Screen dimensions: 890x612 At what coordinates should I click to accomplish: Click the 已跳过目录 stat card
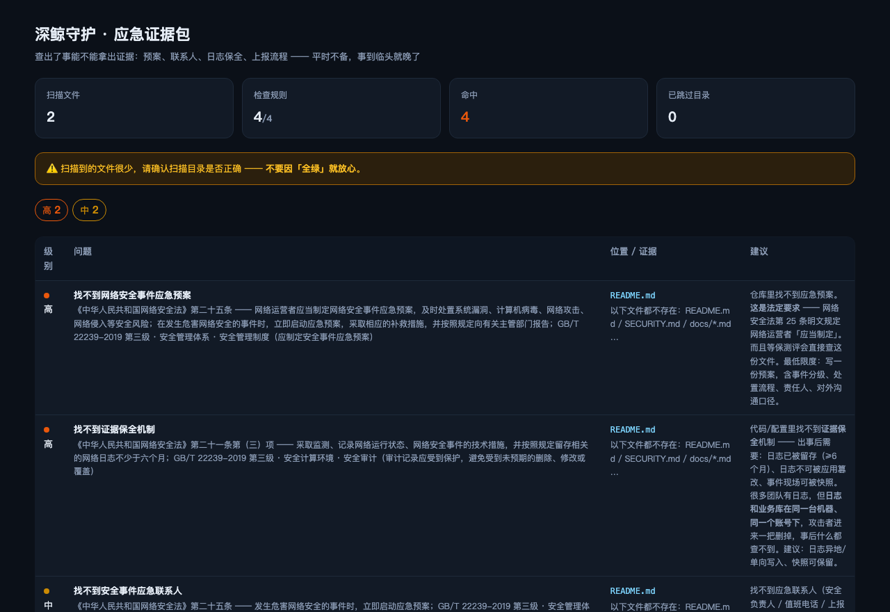point(756,108)
